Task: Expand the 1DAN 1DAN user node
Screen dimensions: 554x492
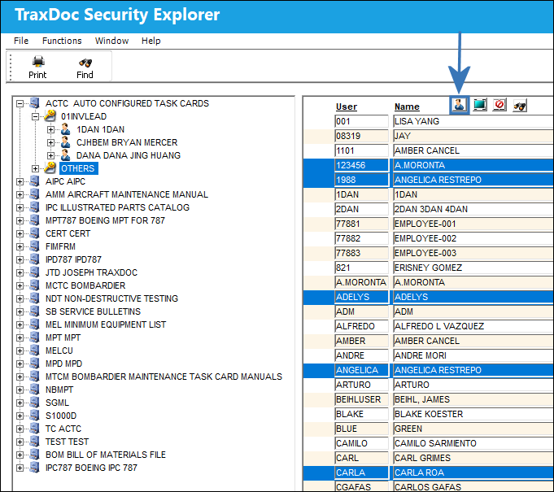Action: click(x=51, y=129)
